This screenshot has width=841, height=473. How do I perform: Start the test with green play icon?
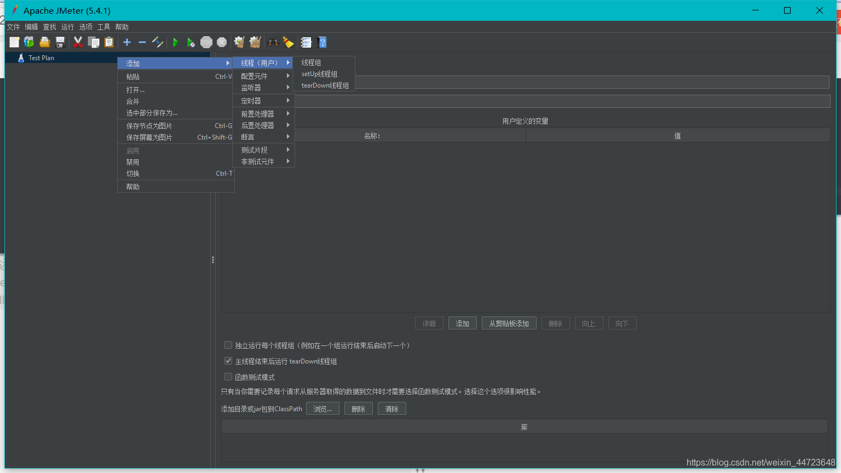pos(175,42)
